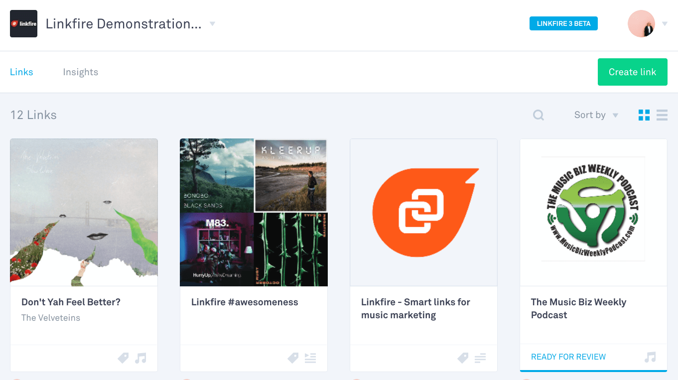This screenshot has width=678, height=380.
Task: Open the Don't Yah Feel Better cover thumbnail
Action: click(x=84, y=212)
